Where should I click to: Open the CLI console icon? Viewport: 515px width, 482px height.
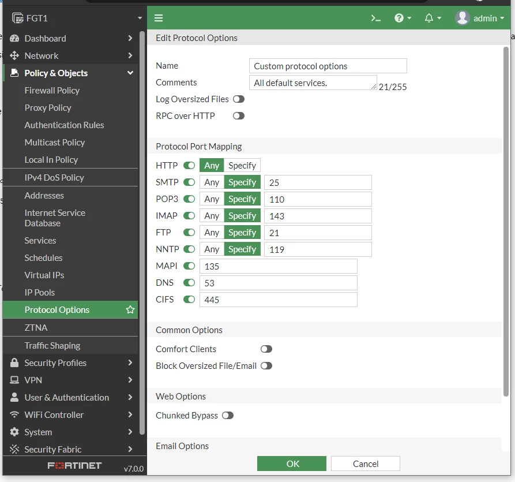(x=375, y=18)
